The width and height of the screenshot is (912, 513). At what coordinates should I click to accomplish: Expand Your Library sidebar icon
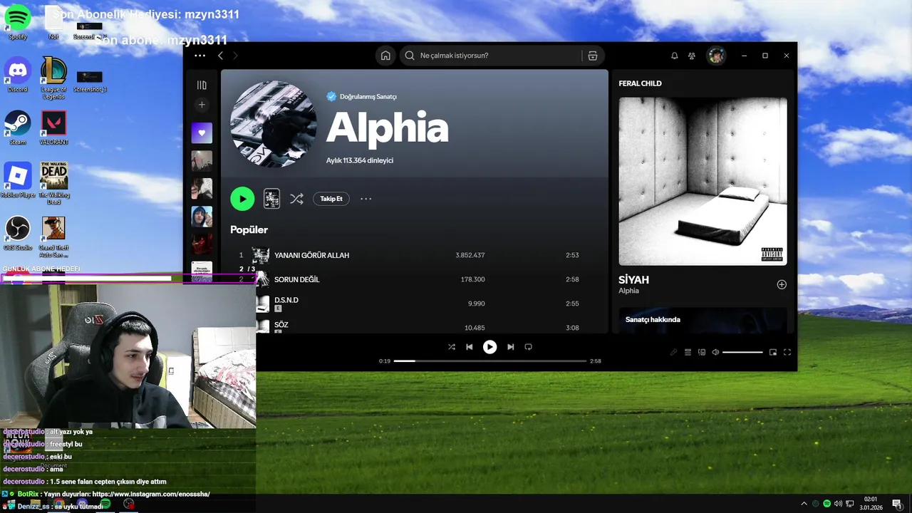[x=202, y=85]
